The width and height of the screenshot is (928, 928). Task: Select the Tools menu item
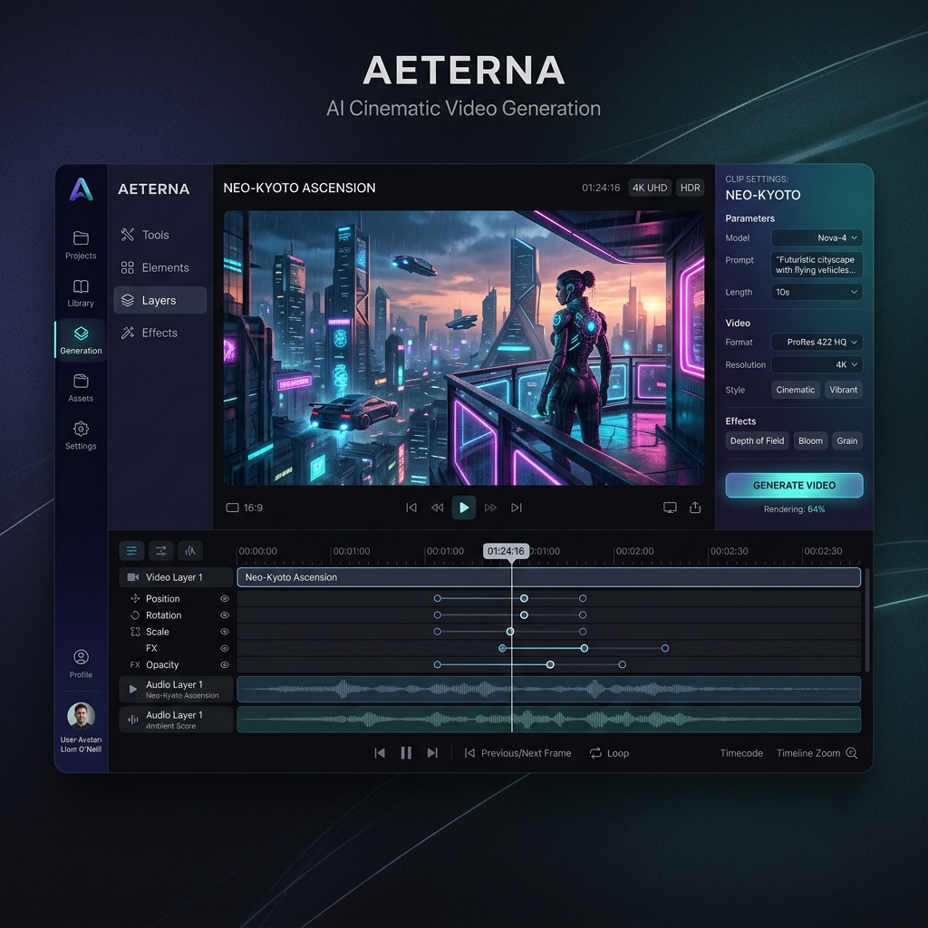click(x=159, y=235)
